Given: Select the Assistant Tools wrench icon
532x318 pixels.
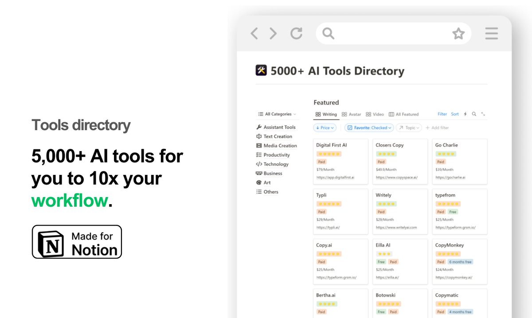Looking at the screenshot, I should click(x=259, y=127).
